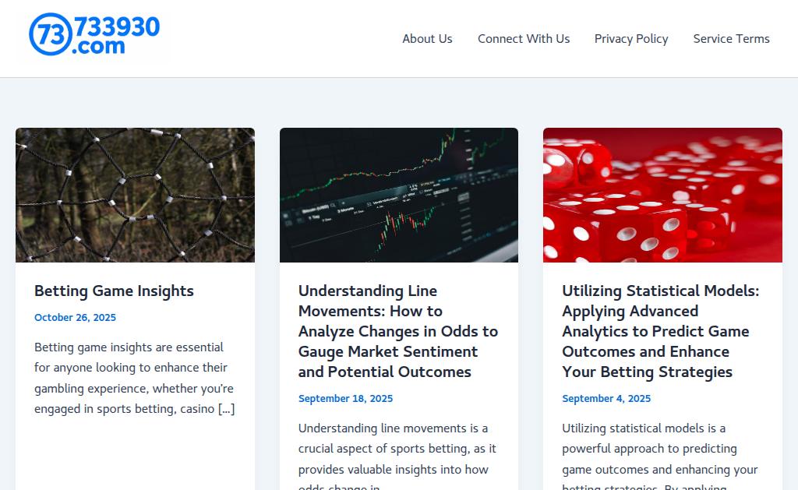Click the wire net fence thumbnail
Image resolution: width=798 pixels, height=490 pixels.
(135, 195)
